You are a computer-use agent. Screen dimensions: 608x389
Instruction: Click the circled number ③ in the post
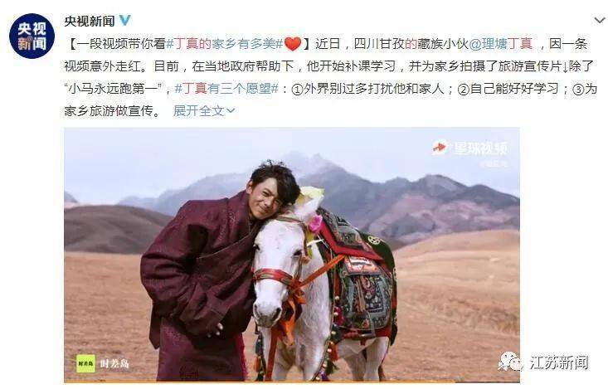tap(578, 90)
